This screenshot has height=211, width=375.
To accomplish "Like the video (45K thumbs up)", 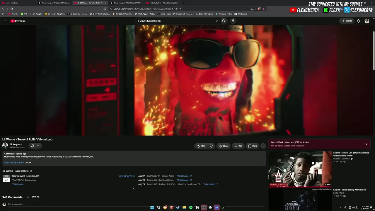I will click(x=201, y=146).
